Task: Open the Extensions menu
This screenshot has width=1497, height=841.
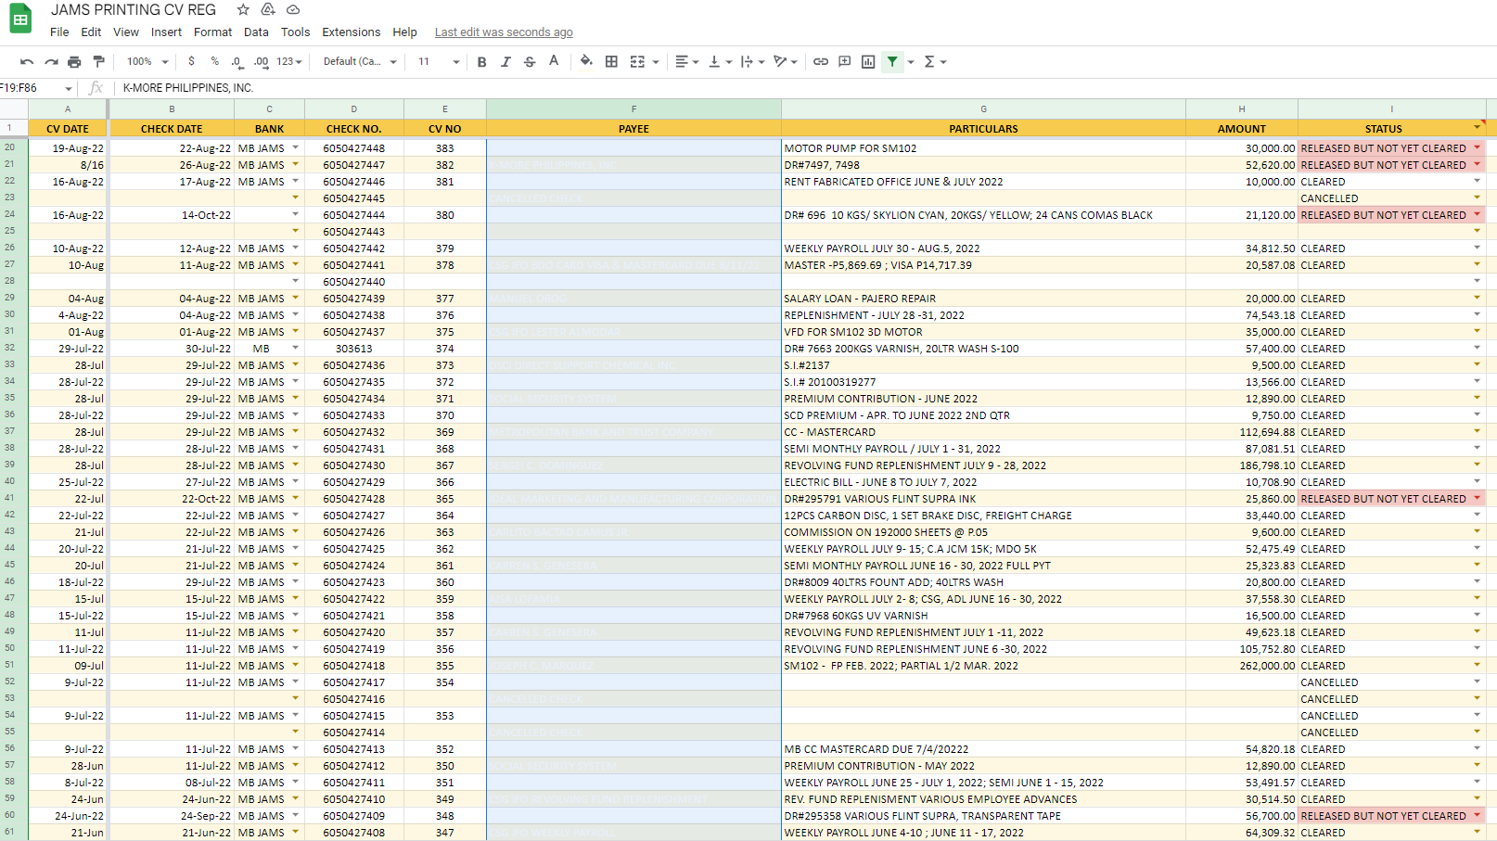Action: click(351, 32)
